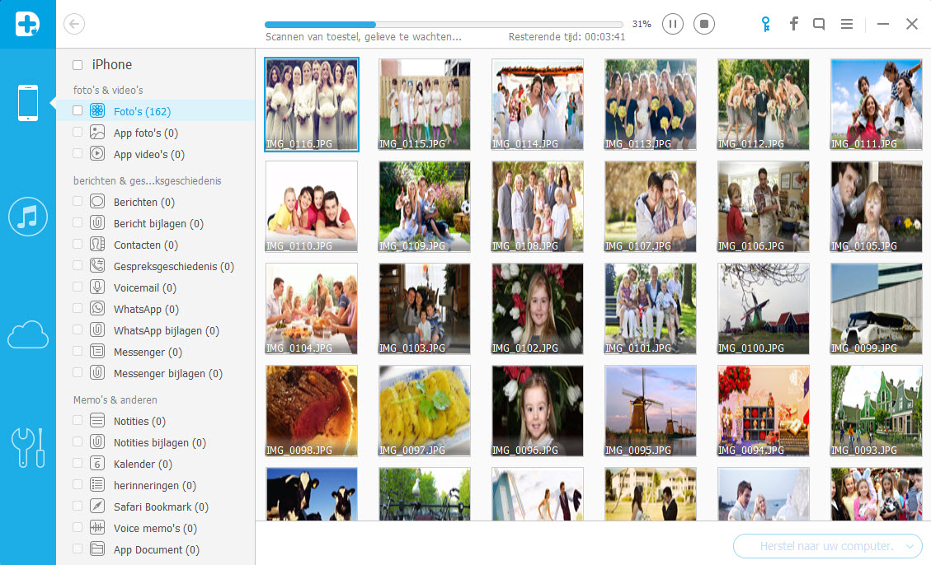The height and width of the screenshot is (565, 931).
Task: Pause the device scan
Action: tap(673, 24)
